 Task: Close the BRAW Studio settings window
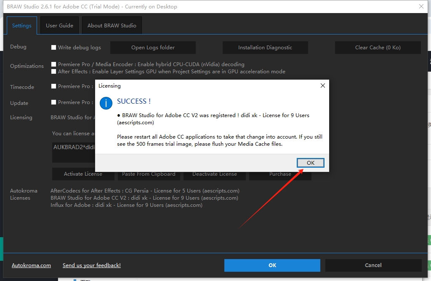tap(421, 6)
